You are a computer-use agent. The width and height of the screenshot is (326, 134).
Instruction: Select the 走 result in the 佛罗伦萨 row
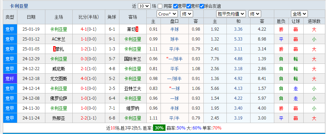coord(296,98)
